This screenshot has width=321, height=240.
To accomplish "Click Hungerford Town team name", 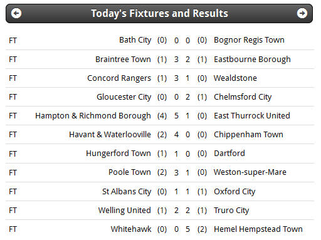I will (118, 154).
